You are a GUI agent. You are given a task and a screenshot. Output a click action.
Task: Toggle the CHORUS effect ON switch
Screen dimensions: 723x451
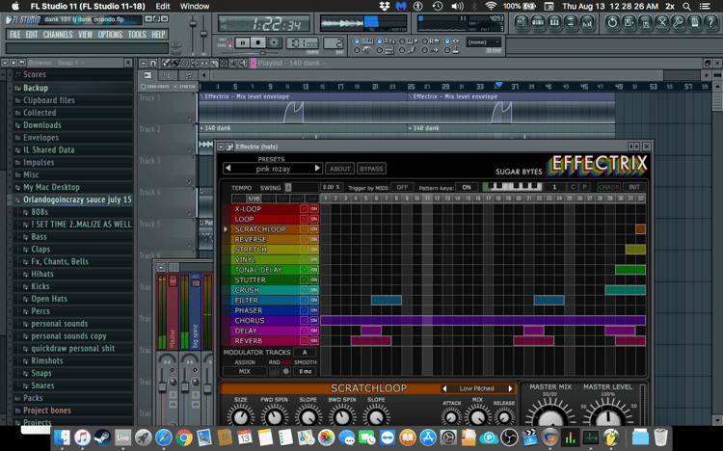tap(314, 321)
